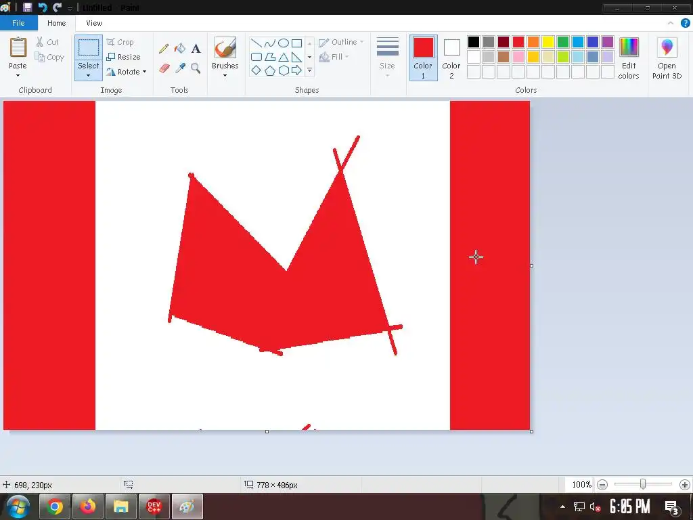Click the Redo arrow in title bar
The height and width of the screenshot is (520, 693).
point(57,7)
